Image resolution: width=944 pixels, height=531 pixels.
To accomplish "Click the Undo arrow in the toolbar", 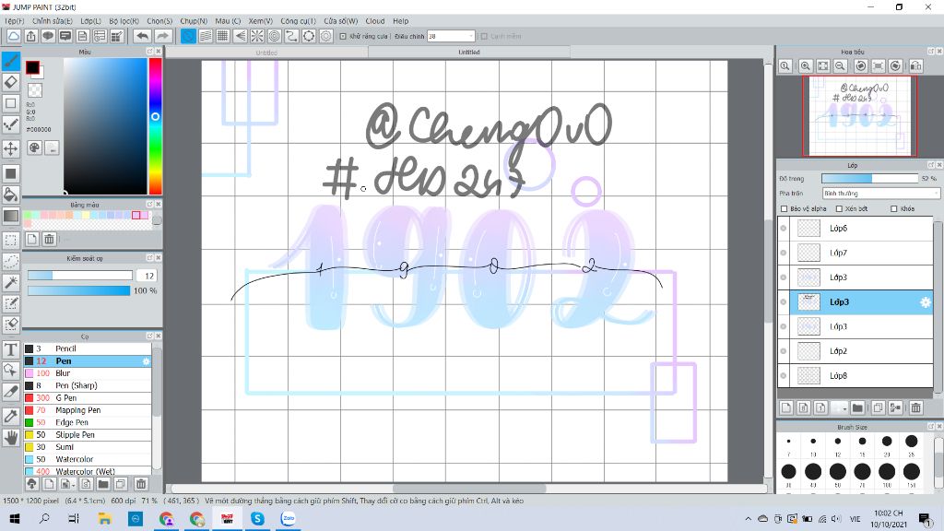I will pyautogui.click(x=143, y=36).
